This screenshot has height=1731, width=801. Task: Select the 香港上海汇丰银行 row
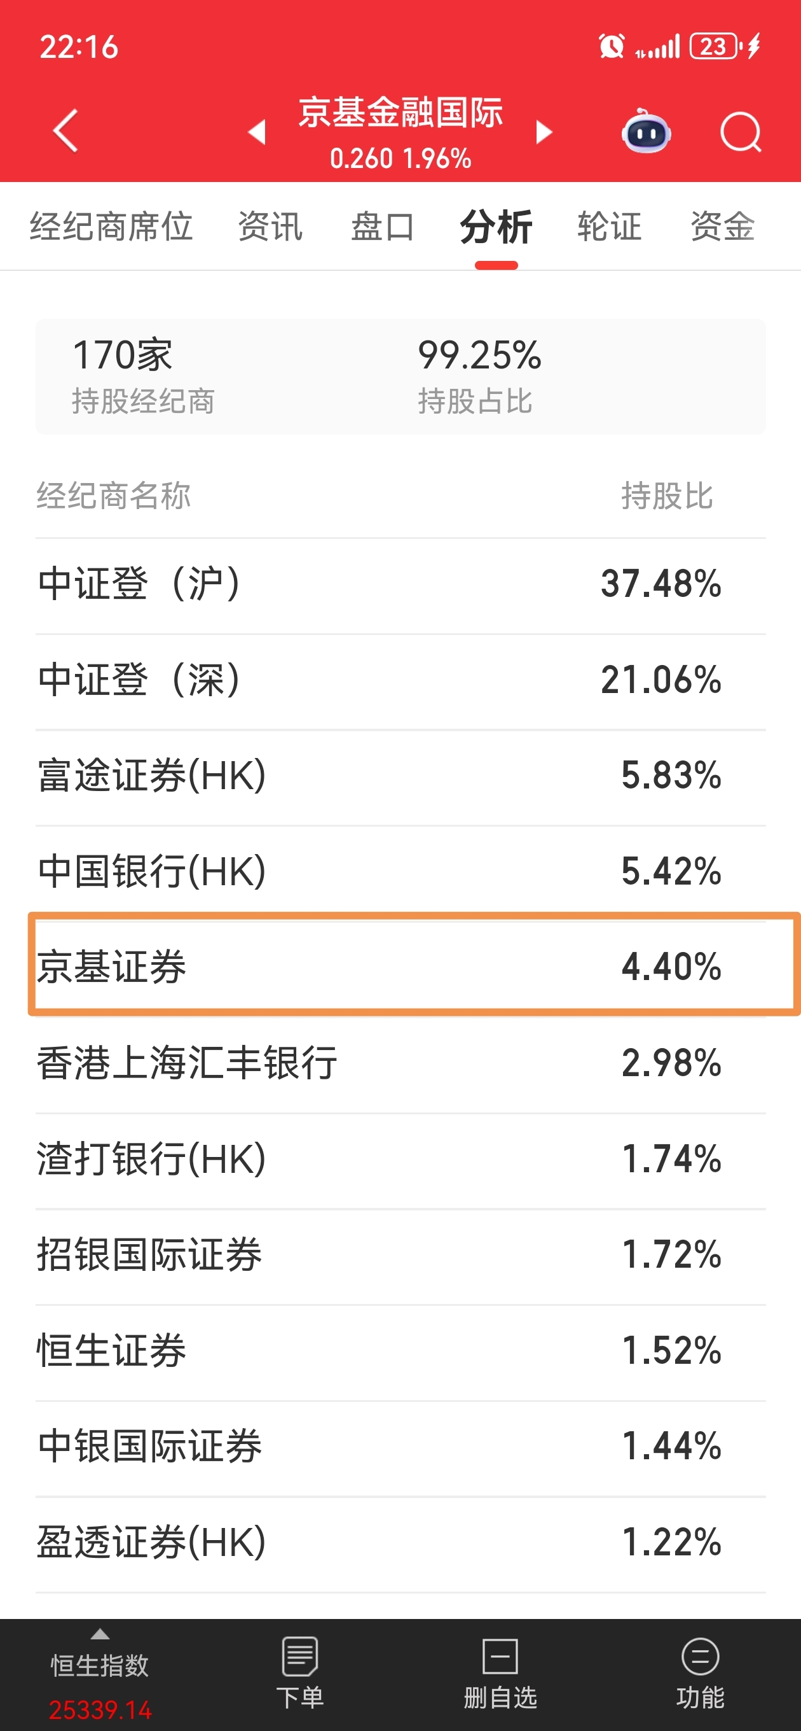401,1063
